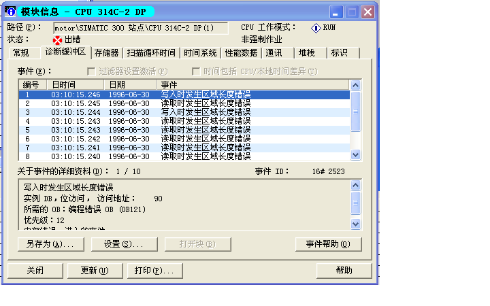Image resolution: width=490 pixels, height=306 pixels.
Task: Click the 所需的 OB：编程错误 OB (OB121) line
Action: pos(84,209)
